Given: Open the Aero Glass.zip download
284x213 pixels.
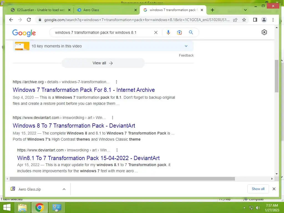Looking at the screenshot, I should click(30, 189).
